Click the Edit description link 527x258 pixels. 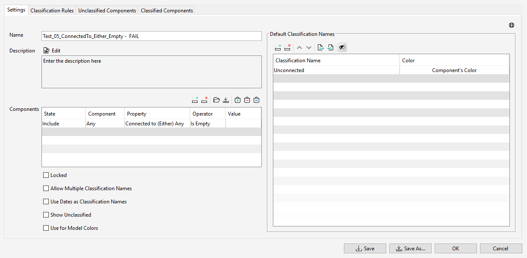56,51
